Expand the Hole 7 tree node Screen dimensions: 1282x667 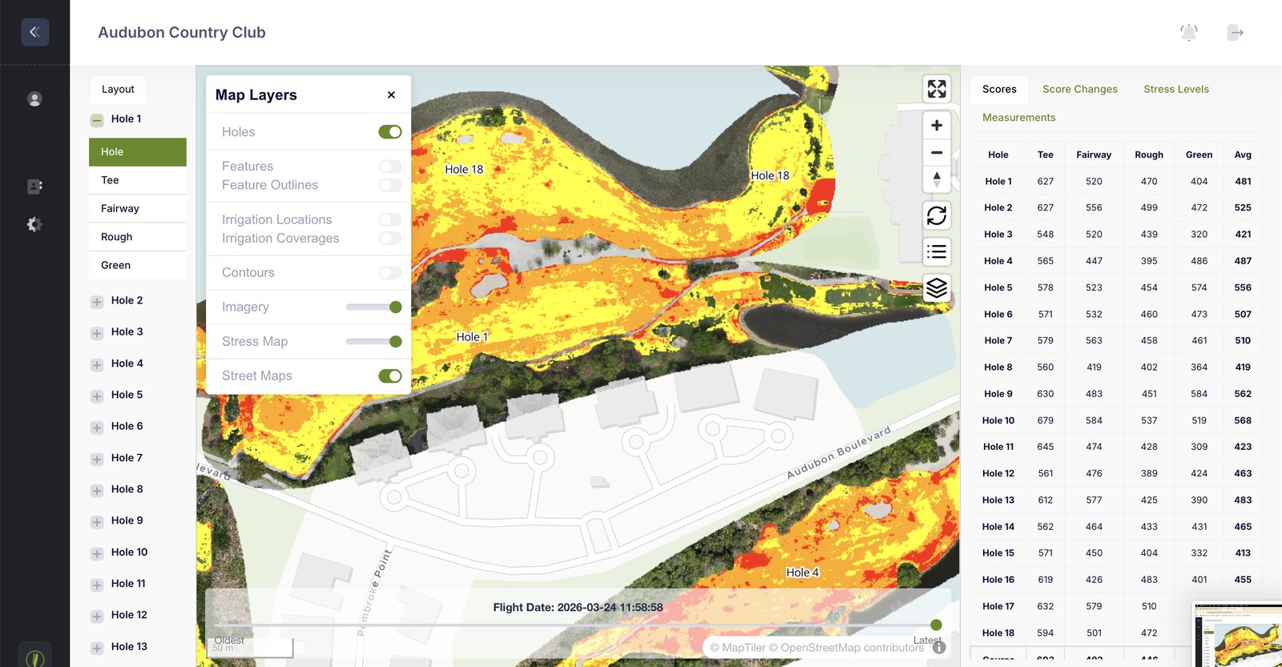(97, 460)
